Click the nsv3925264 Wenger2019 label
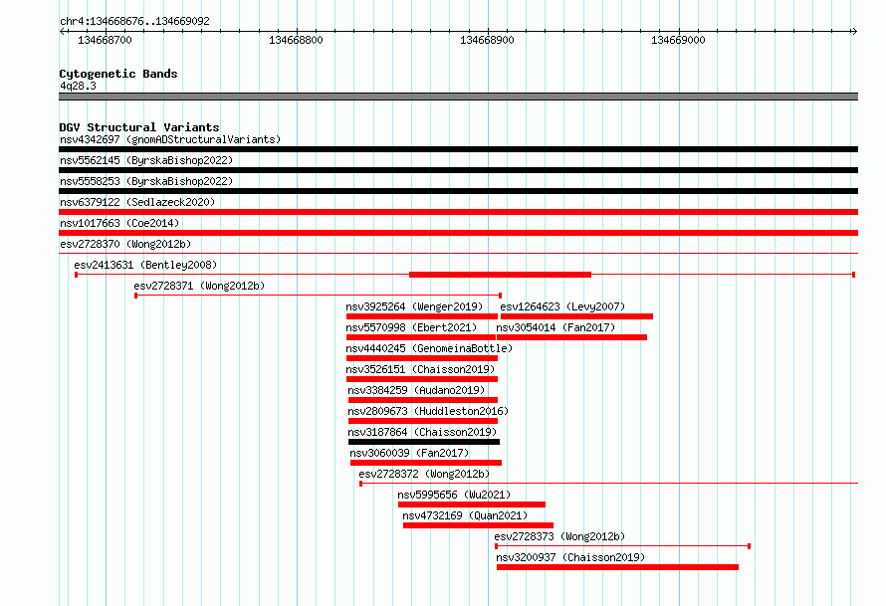Image resolution: width=886 pixels, height=606 pixels. (x=414, y=306)
